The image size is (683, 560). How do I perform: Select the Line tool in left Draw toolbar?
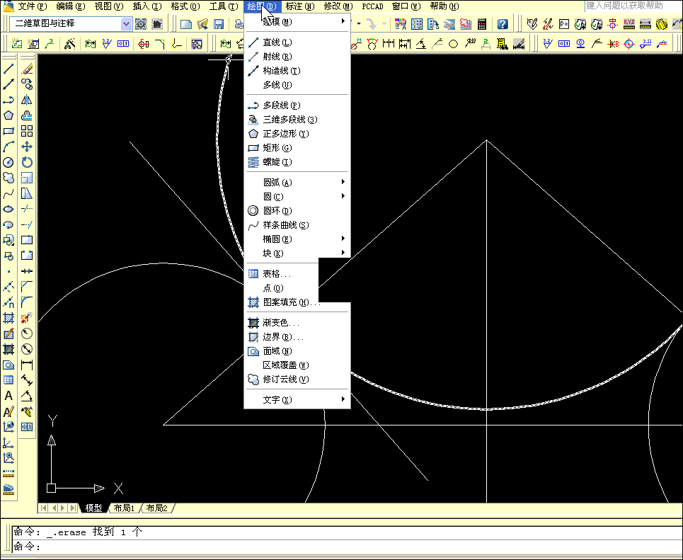[x=8, y=69]
